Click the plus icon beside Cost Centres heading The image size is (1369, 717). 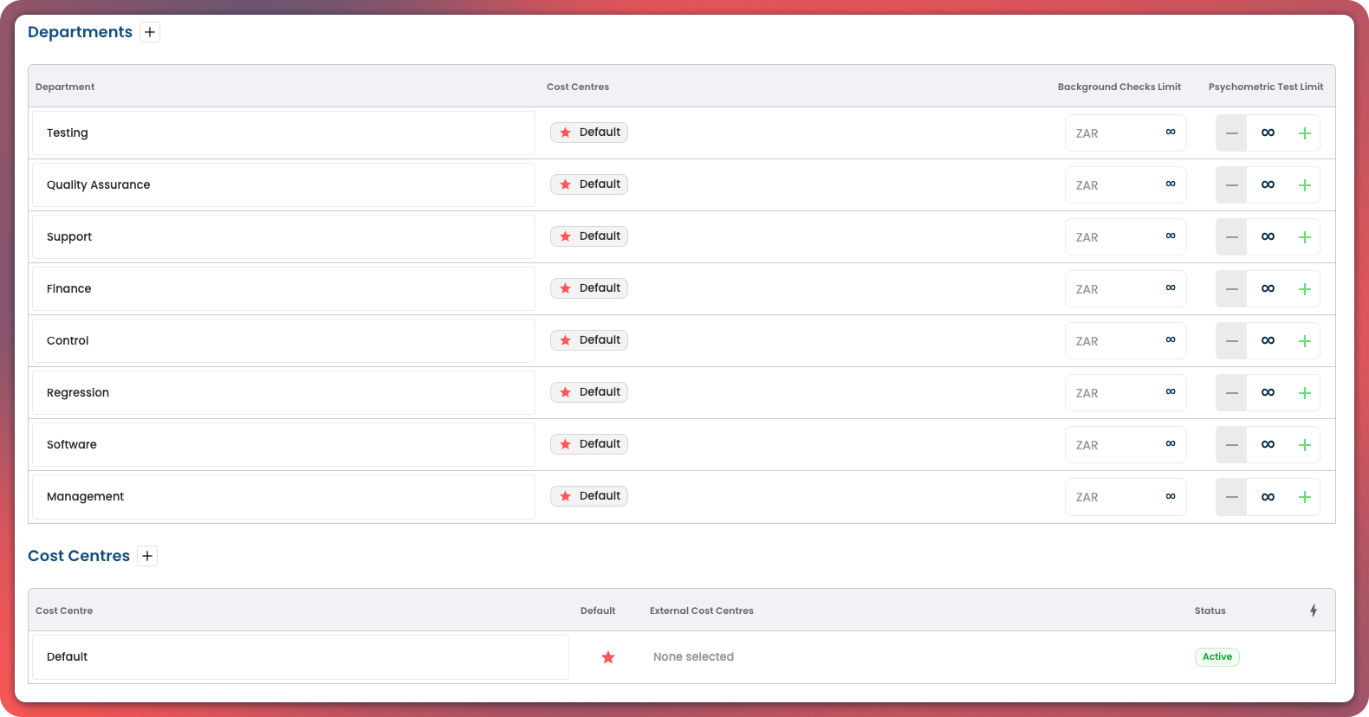point(147,556)
